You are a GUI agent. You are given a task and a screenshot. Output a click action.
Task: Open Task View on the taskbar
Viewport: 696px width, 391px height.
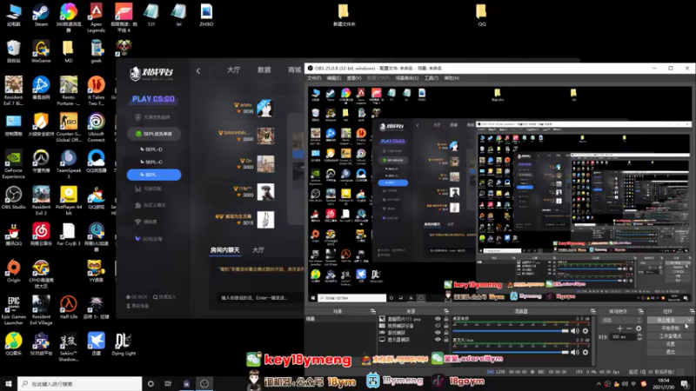point(168,383)
